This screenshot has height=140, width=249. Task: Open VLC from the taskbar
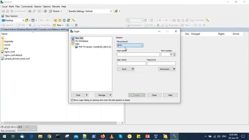(112, 136)
